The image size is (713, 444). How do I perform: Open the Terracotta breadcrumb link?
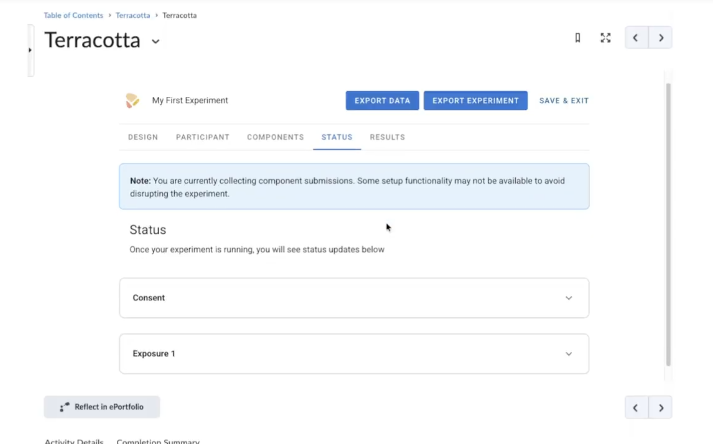coord(133,15)
